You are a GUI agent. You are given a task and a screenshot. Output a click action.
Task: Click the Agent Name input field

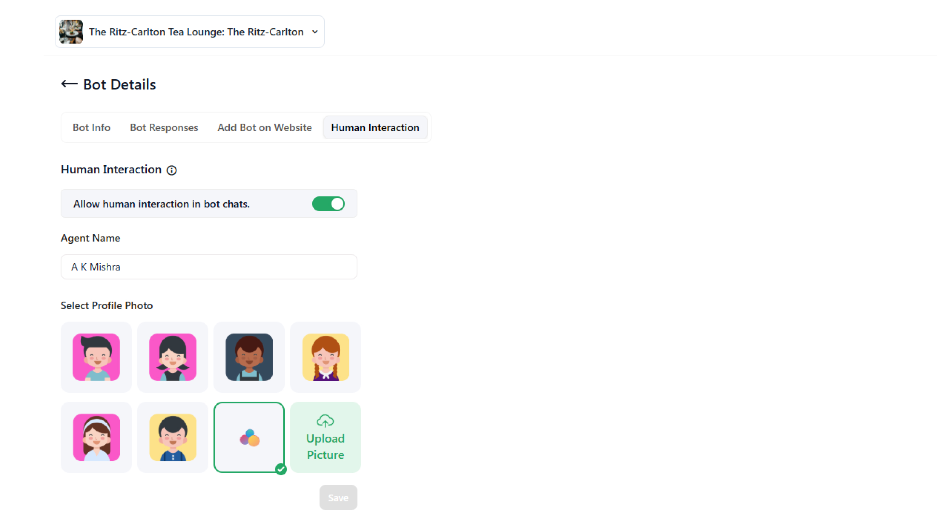(209, 267)
